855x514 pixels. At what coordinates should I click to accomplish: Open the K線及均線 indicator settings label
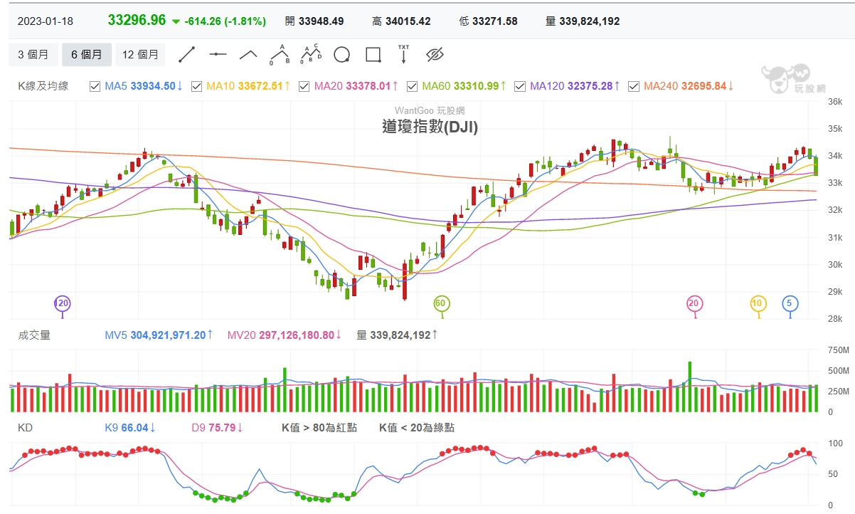43,86
